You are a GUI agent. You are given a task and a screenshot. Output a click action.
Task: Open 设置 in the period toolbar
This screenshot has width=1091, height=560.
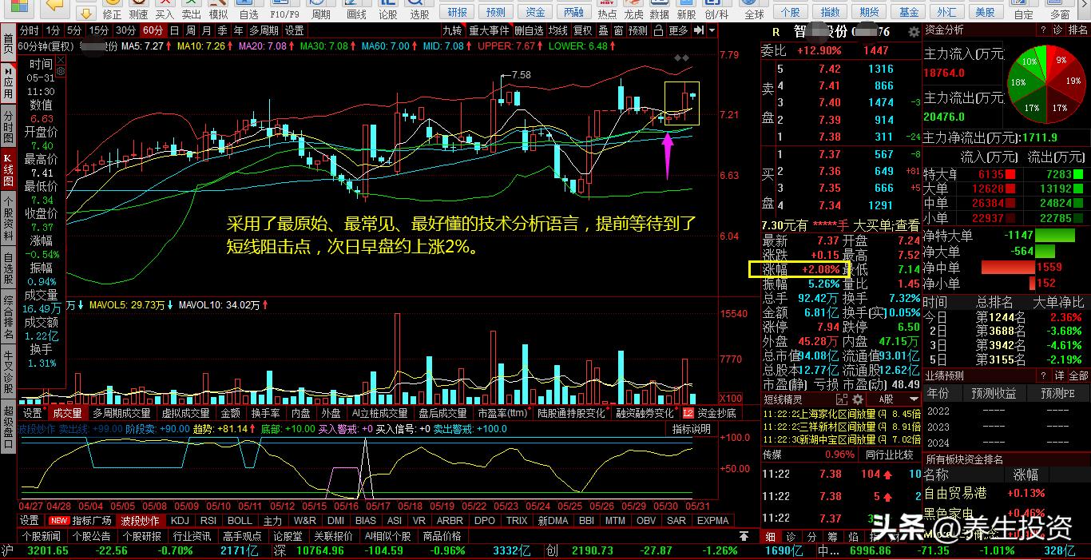(295, 30)
